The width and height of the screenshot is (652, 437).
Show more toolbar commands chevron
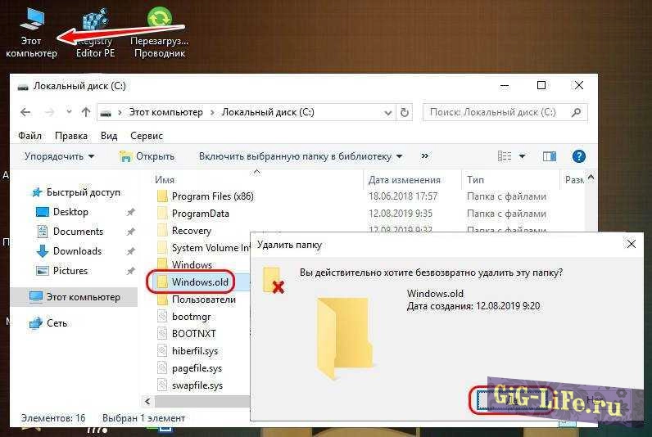(424, 156)
